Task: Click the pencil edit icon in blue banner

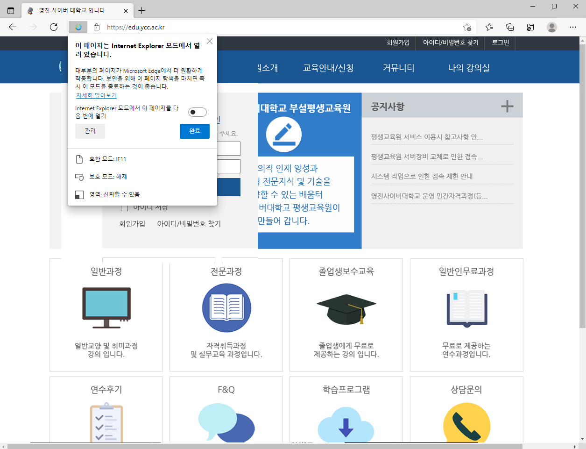Action: tap(284, 135)
